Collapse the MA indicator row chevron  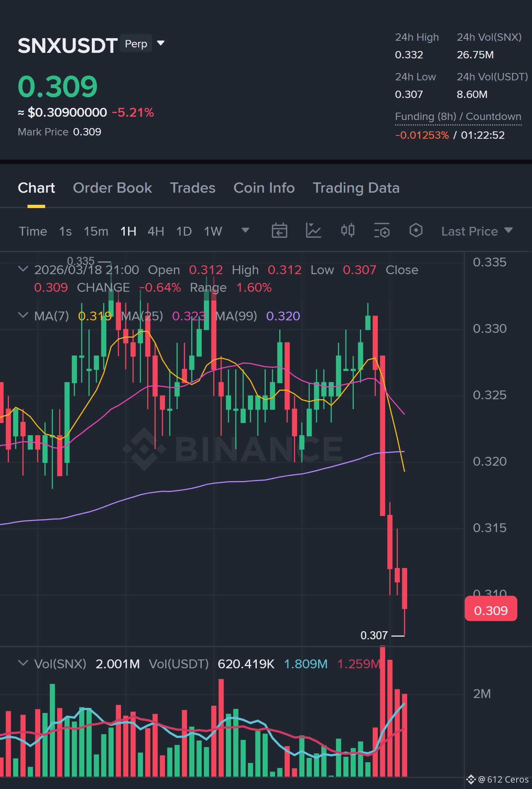pyautogui.click(x=23, y=315)
